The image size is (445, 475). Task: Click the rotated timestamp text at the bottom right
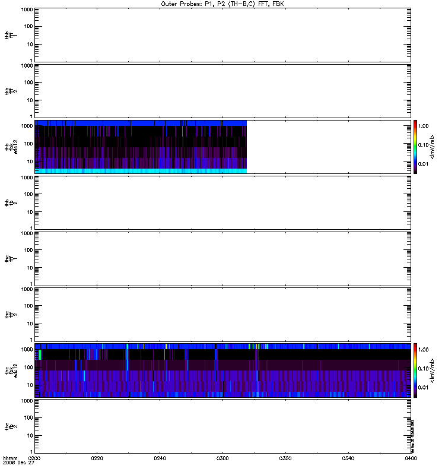[x=412, y=436]
